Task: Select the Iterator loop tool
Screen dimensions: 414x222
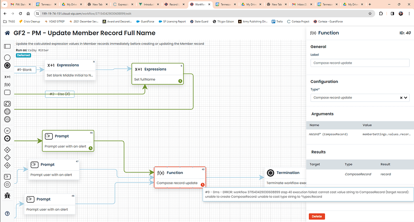Action: [7, 104]
